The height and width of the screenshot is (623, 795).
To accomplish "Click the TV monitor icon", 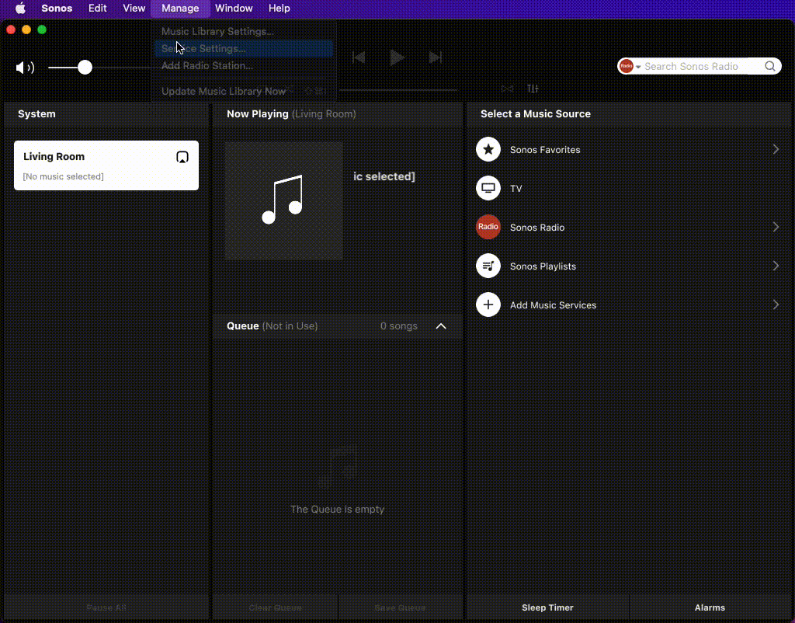I will pos(488,188).
